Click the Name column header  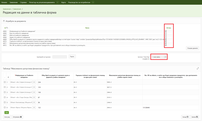tap(87, 28)
